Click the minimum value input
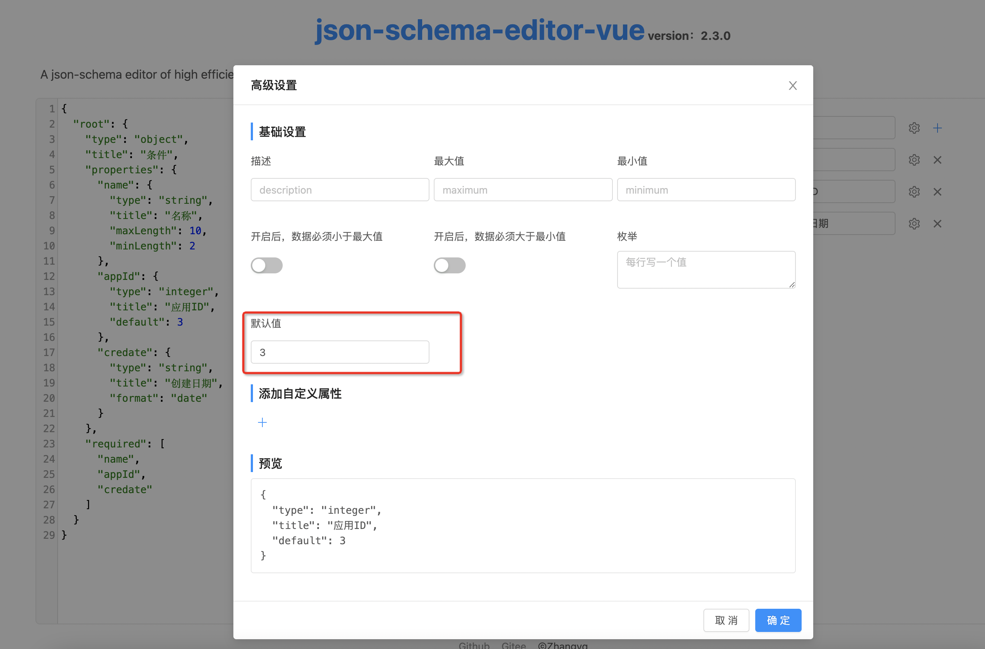985x649 pixels. 706,190
